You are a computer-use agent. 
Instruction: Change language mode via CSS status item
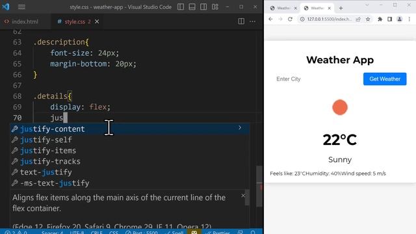[x=114, y=232]
